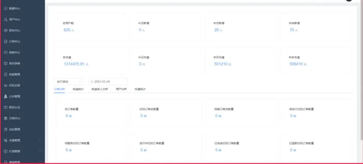The height and width of the screenshot is (164, 363).
Task: Expand the 打赏管理 submenu arrow
Action: coord(40,151)
